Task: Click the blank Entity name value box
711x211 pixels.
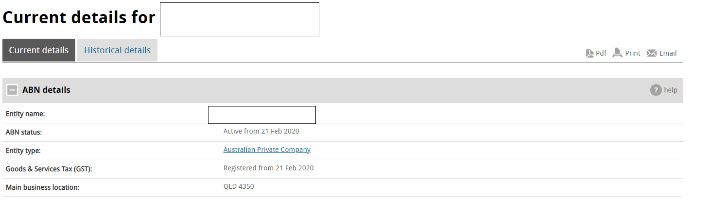Action: (262, 115)
